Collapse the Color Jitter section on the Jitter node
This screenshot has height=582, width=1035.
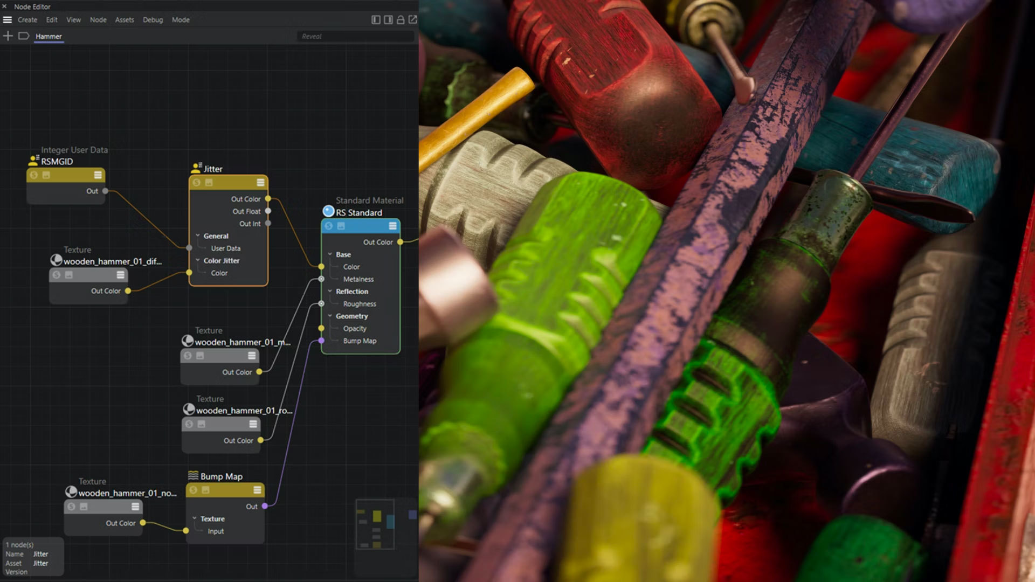[x=197, y=260]
